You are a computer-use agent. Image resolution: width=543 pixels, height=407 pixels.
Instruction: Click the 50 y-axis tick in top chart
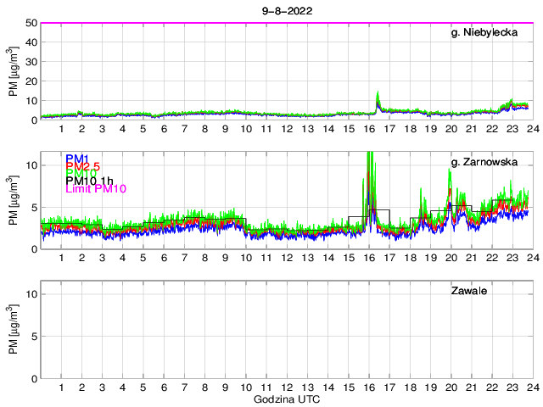pos(30,23)
